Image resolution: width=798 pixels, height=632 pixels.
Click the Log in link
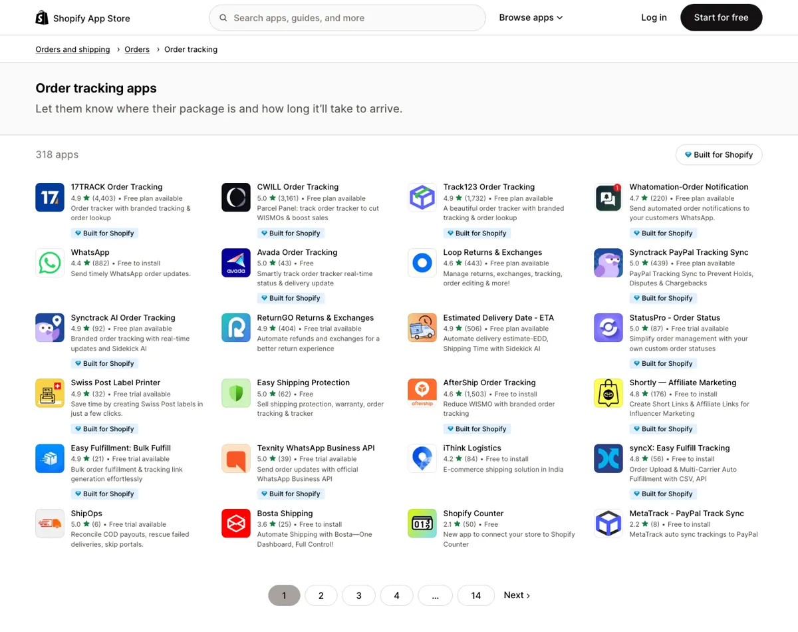coord(654,18)
